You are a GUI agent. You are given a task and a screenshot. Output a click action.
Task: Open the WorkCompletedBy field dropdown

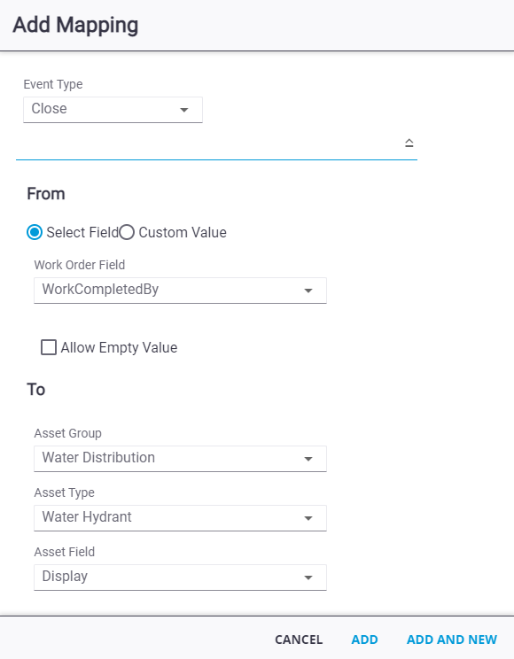[180, 291]
